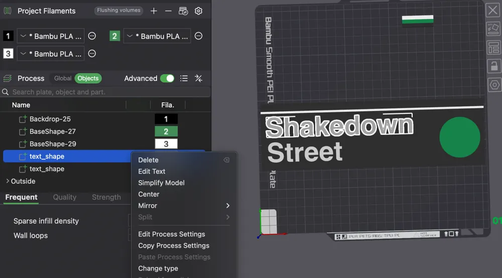This screenshot has height=278, width=502.
Task: Open filament 3 edit preset icon
Action: point(92,53)
